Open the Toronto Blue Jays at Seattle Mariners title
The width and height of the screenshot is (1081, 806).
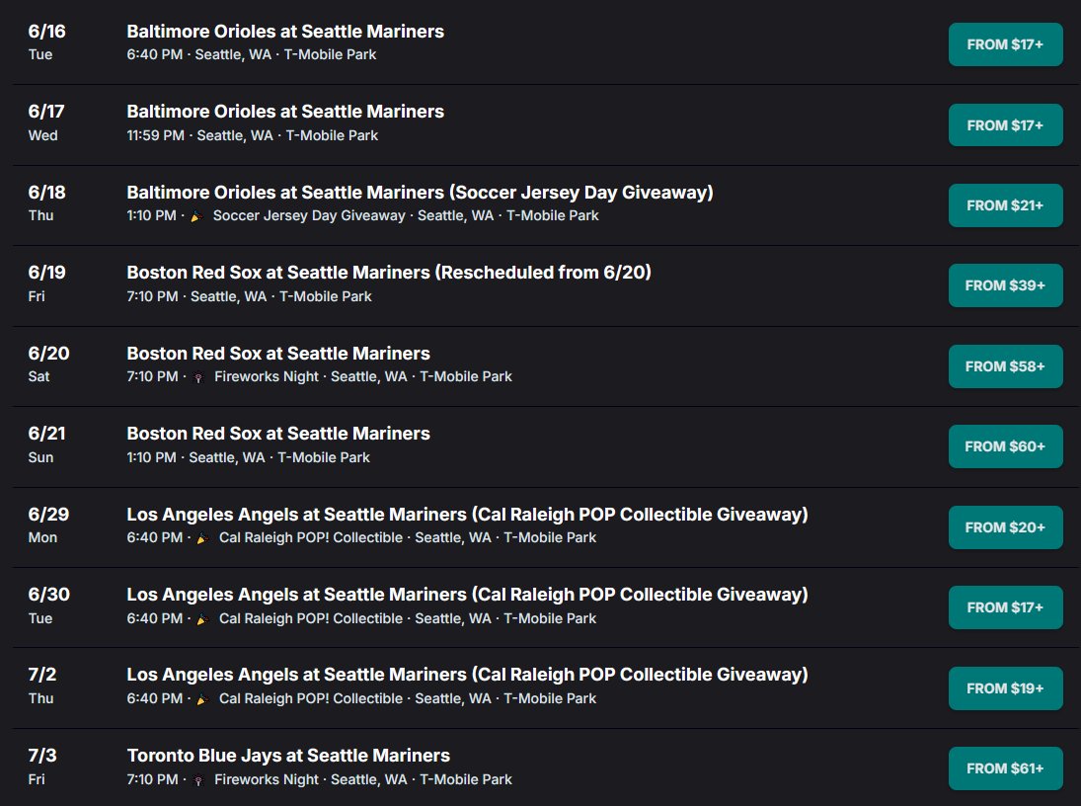(288, 755)
